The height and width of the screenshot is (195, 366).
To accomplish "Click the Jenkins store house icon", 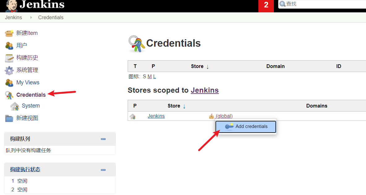I will tap(133, 117).
